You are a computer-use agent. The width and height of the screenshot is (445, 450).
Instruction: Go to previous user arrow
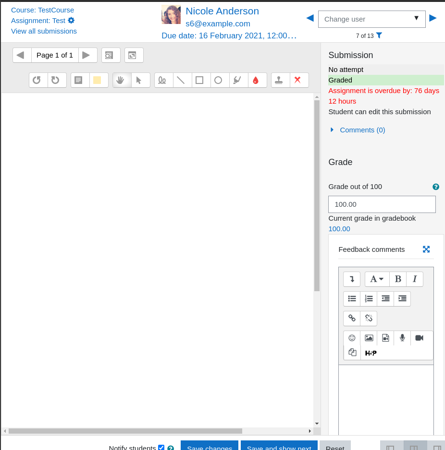[310, 18]
